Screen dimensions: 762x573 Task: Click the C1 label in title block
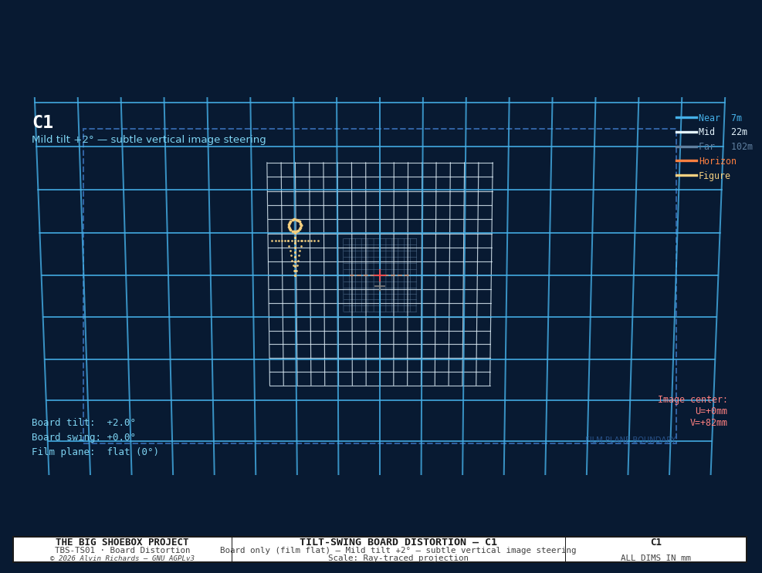tap(655, 542)
